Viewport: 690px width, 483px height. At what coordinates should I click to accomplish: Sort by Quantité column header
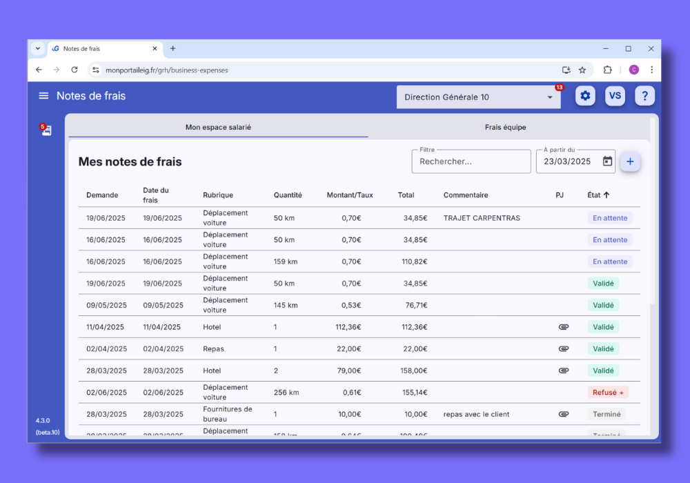288,195
